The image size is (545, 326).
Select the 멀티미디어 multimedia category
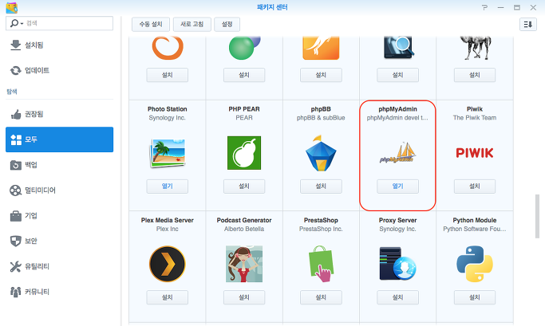click(x=59, y=190)
